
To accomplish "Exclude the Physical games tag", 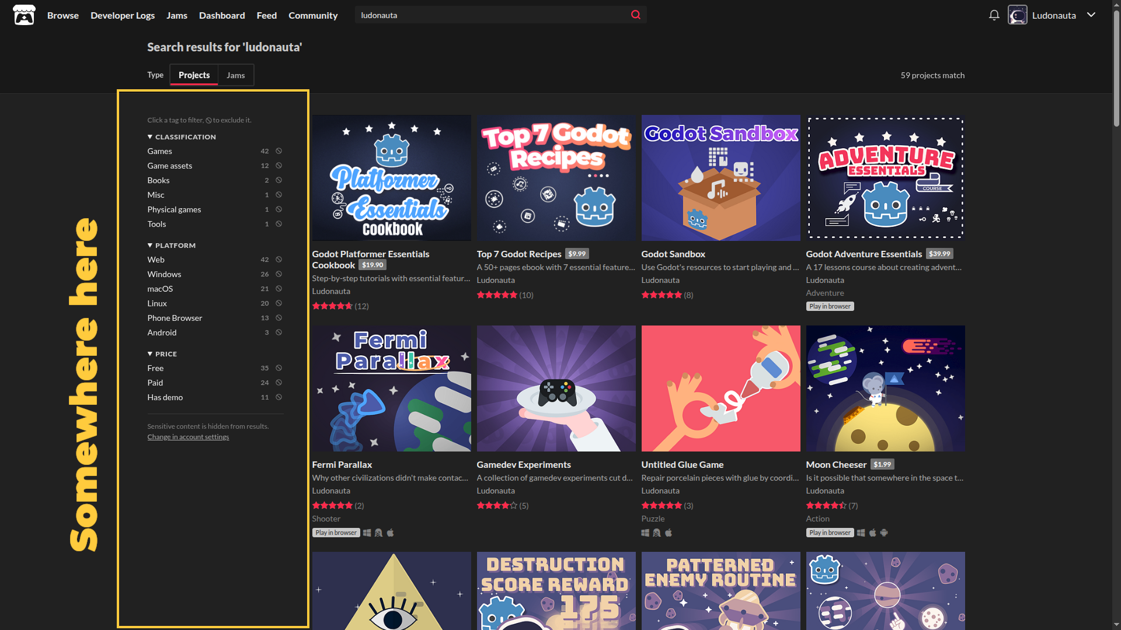I will click(279, 209).
